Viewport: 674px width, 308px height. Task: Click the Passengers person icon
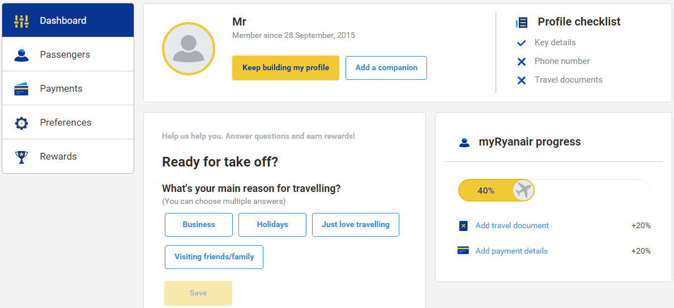[x=21, y=55]
